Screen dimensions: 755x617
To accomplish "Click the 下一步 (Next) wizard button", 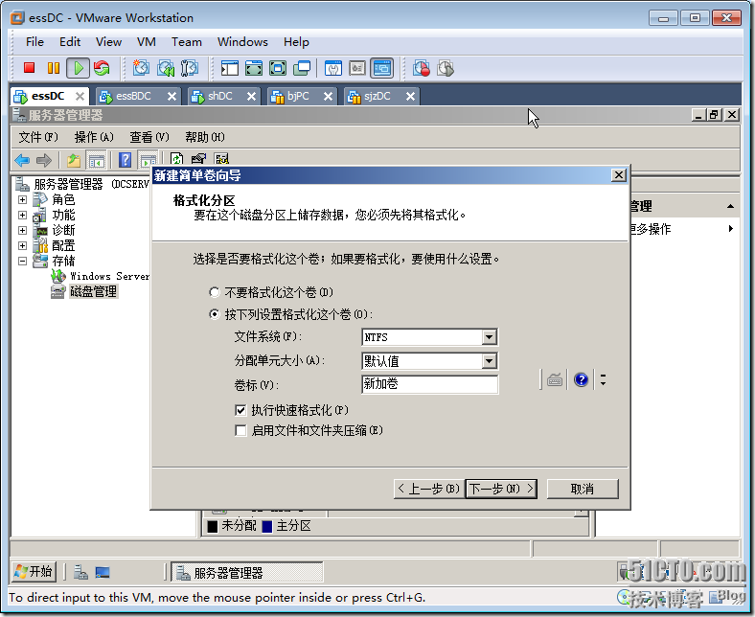I will point(501,489).
